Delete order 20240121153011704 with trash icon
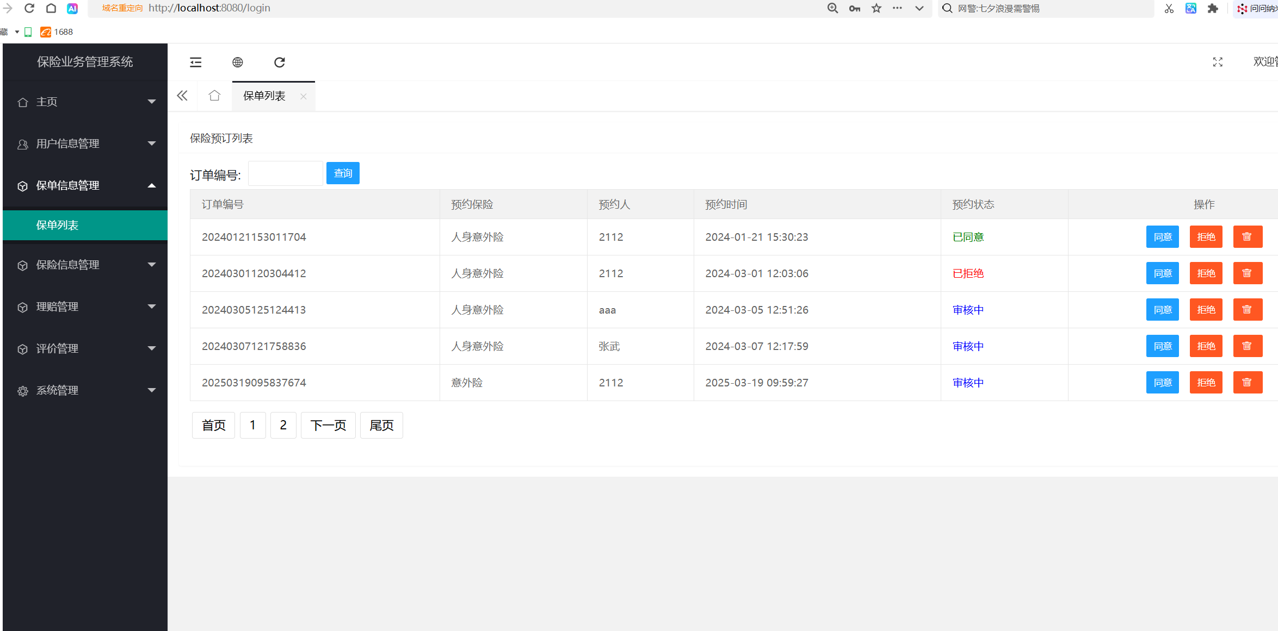1278x631 pixels. [1247, 237]
